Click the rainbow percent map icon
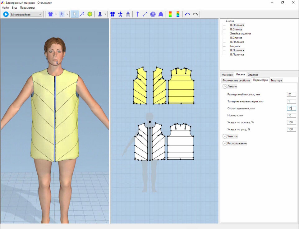Image resolution: width=299 pixels, height=229 pixels. 178,14
